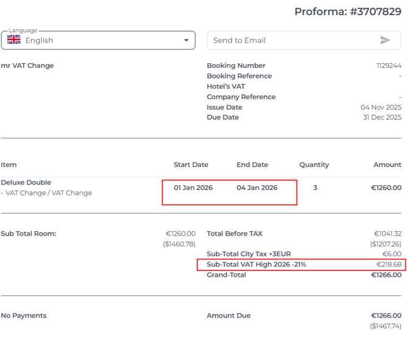The width and height of the screenshot is (407, 357).
Task: Click the Deluxe Double item name
Action: (26, 182)
